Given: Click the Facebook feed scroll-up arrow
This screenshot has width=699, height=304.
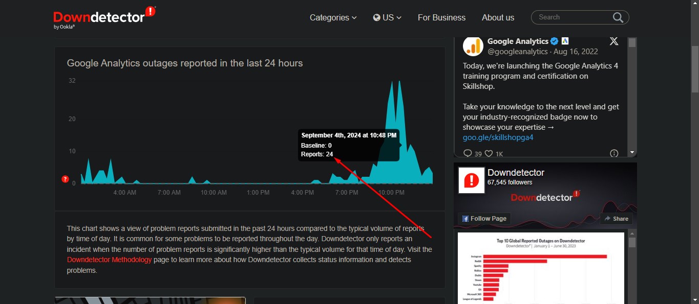Looking at the screenshot, I should click(x=632, y=234).
